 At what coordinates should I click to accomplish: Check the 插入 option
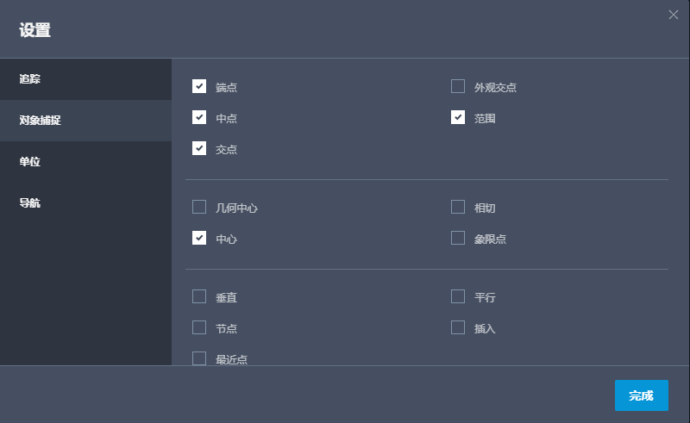pos(458,327)
